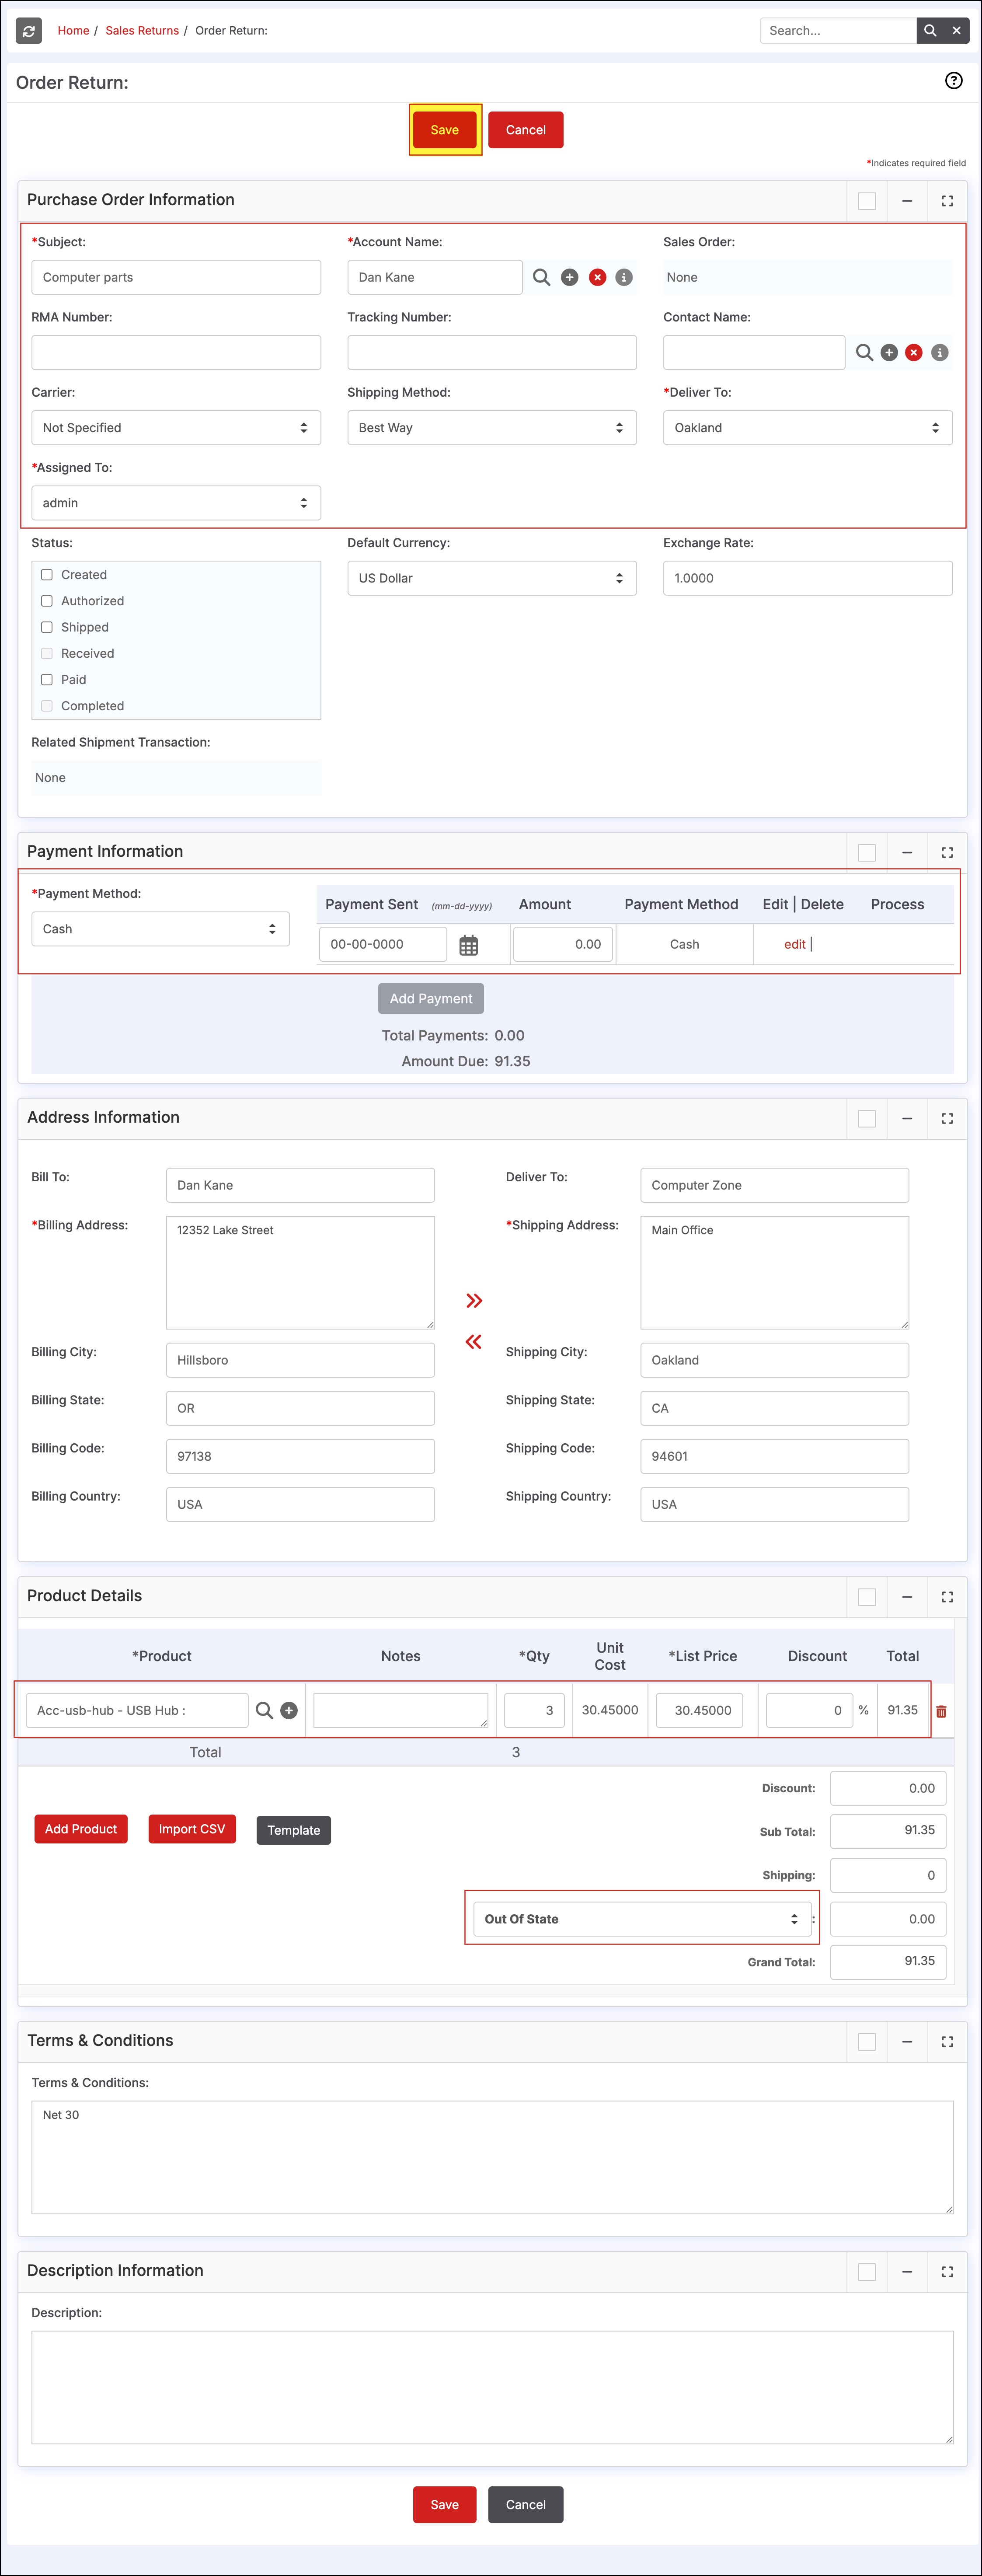Open the Default Currency dropdown

pos(492,578)
